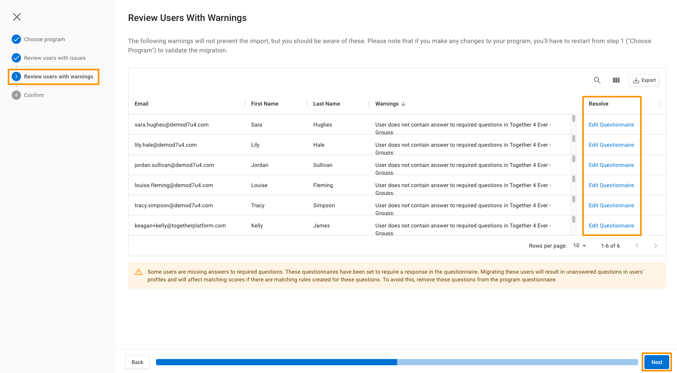Go to the previous table page arrow

(x=637, y=246)
